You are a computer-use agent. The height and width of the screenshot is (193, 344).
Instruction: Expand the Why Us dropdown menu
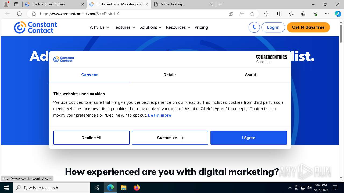click(99, 27)
